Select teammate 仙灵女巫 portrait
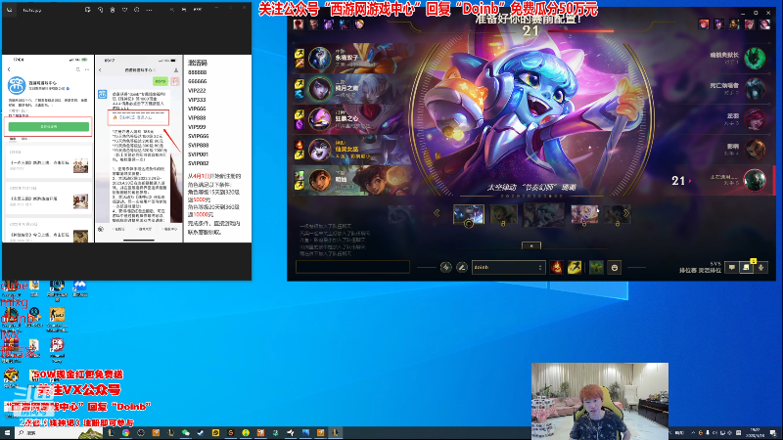This screenshot has width=783, height=440. point(320,150)
